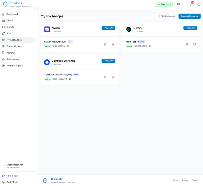Click the Backtesting flask icon

[x=3, y=59]
